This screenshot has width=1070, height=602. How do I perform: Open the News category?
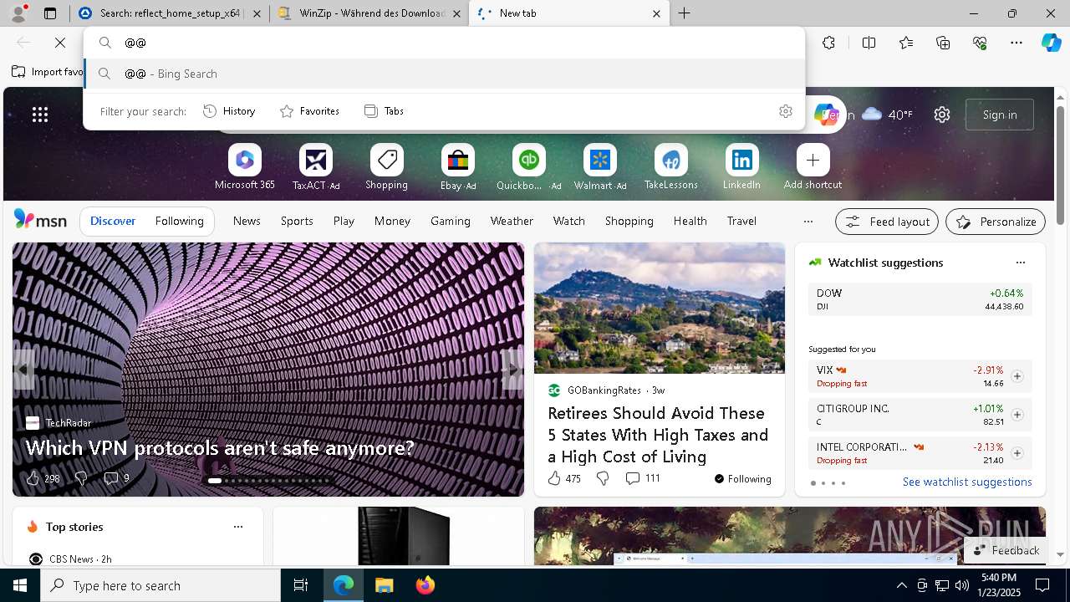(x=247, y=222)
